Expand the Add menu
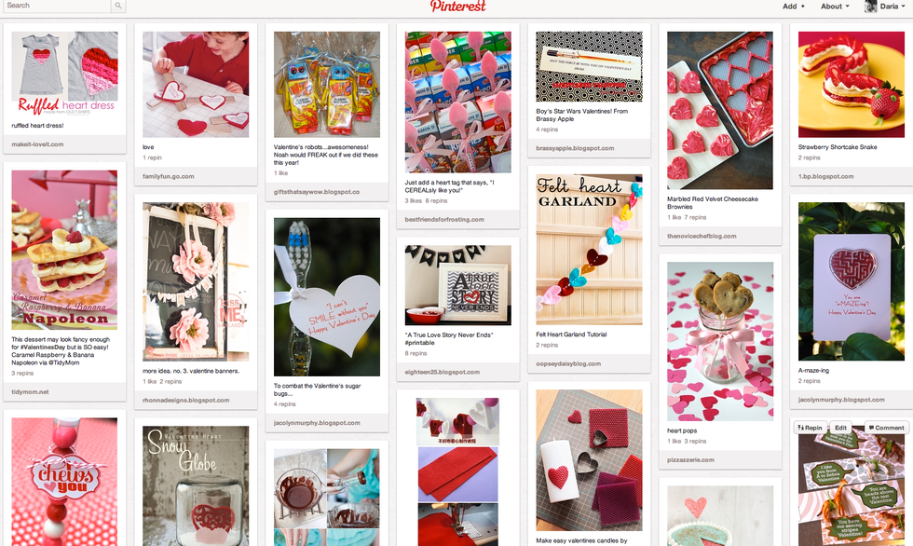Viewport: 913px width, 546px height. tap(793, 7)
